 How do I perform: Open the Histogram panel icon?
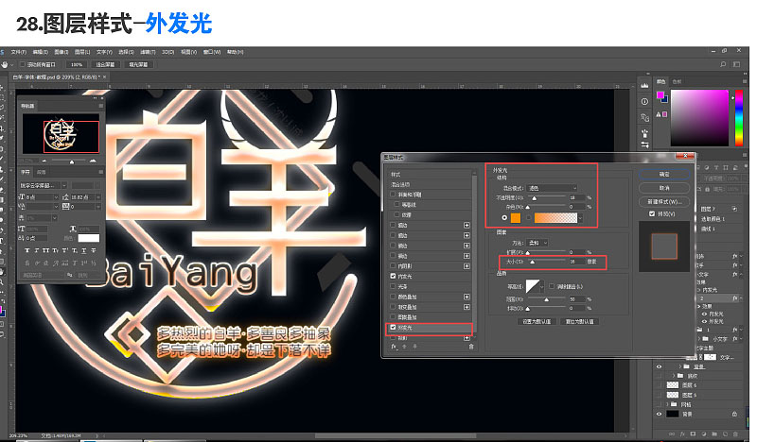(645, 85)
